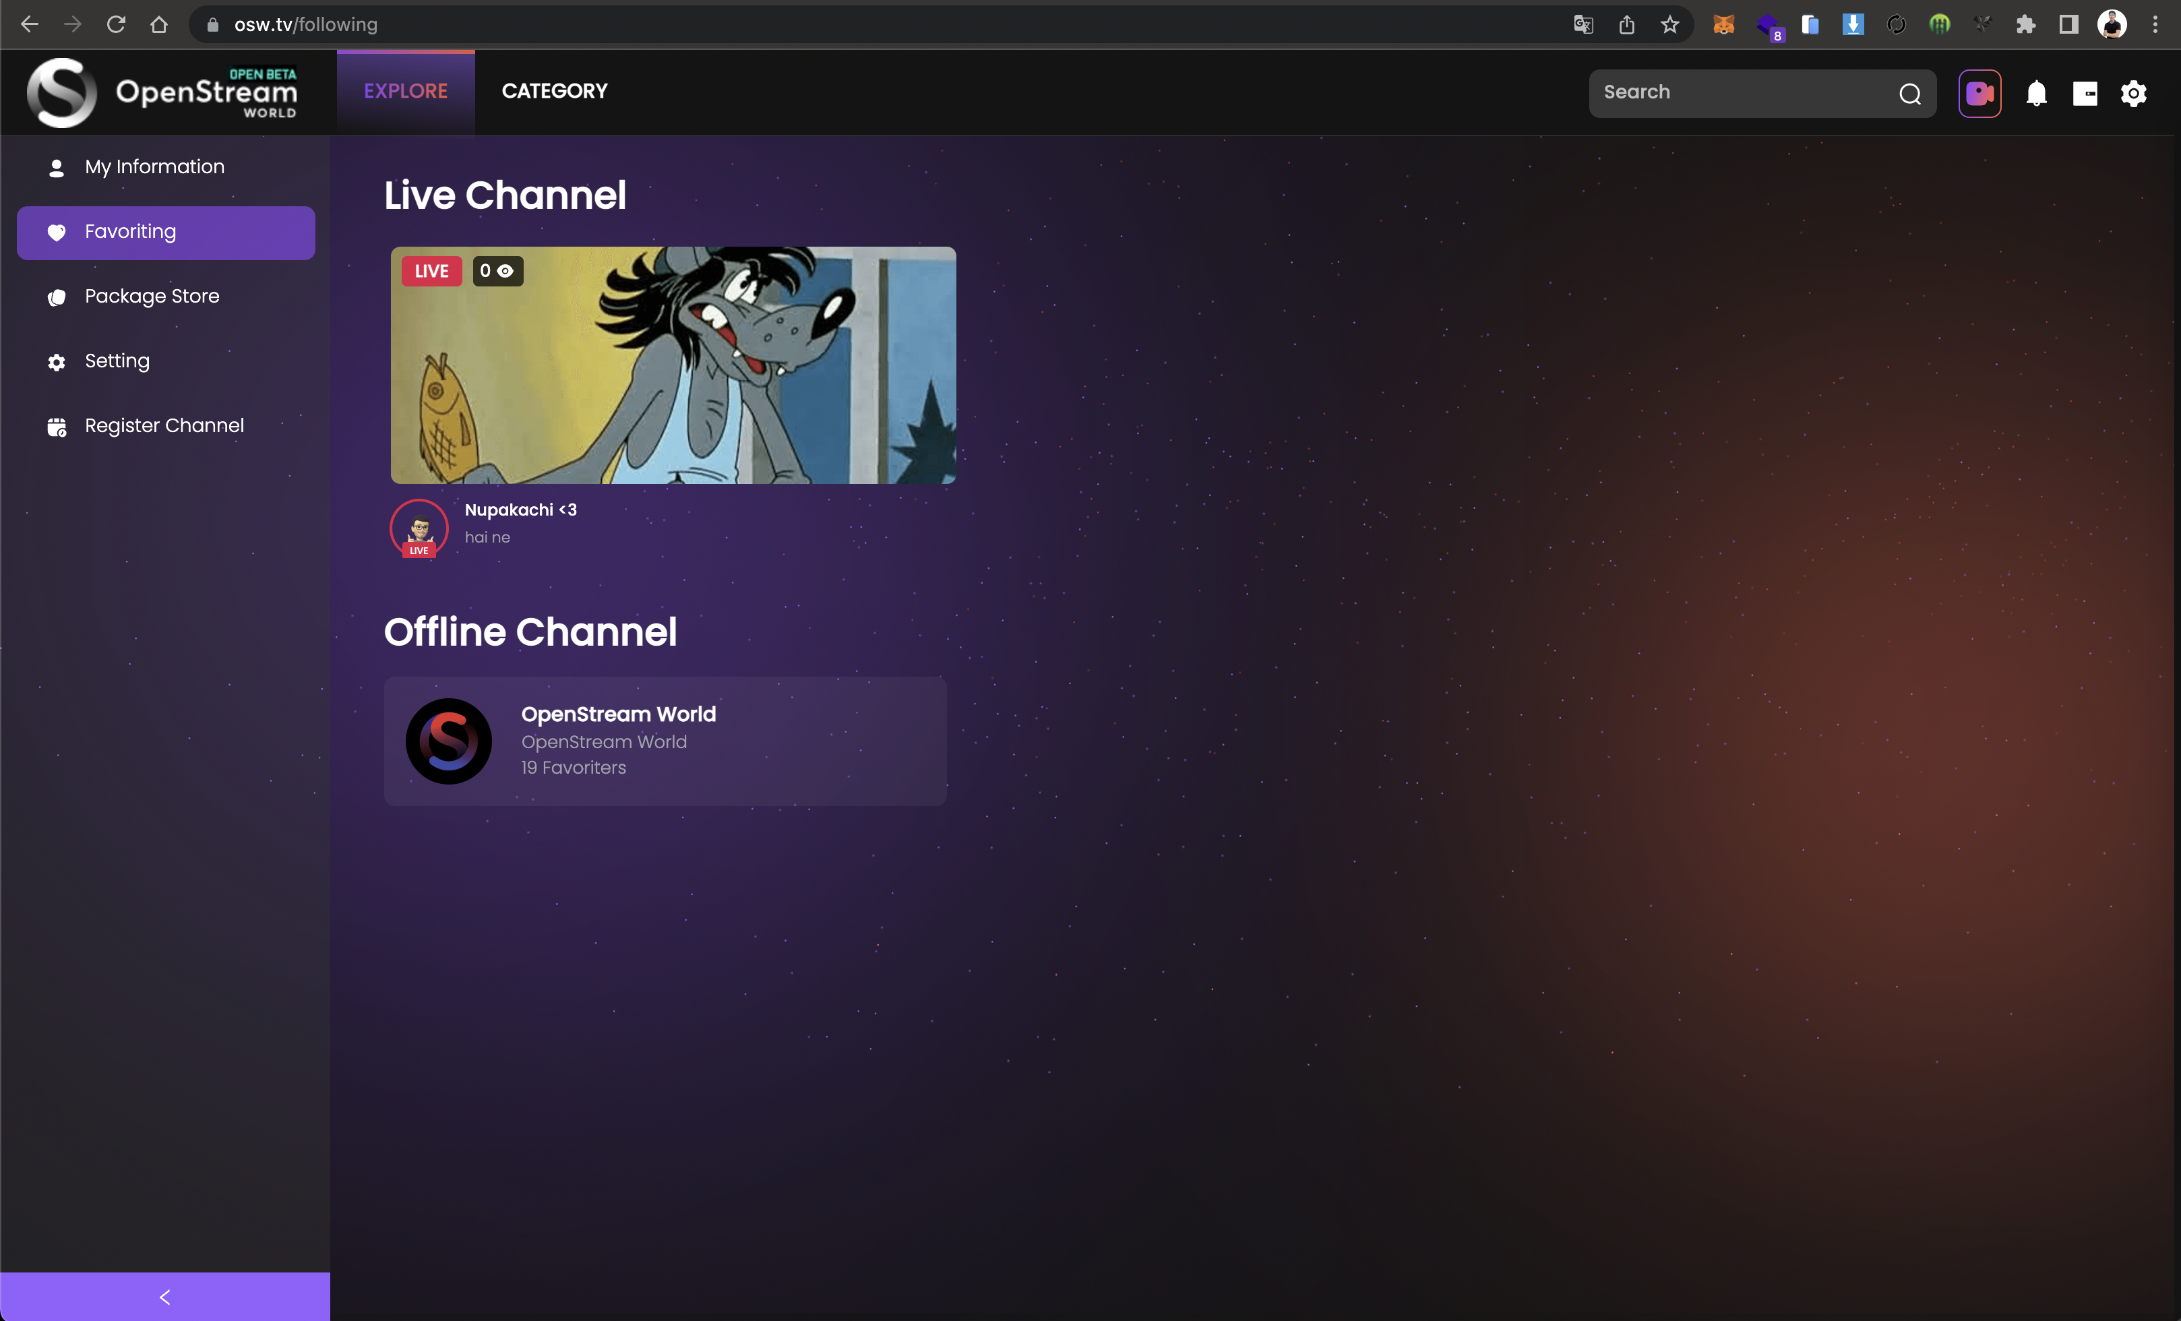Open the Chrome profile avatar
2181x1321 pixels.
coord(2112,25)
